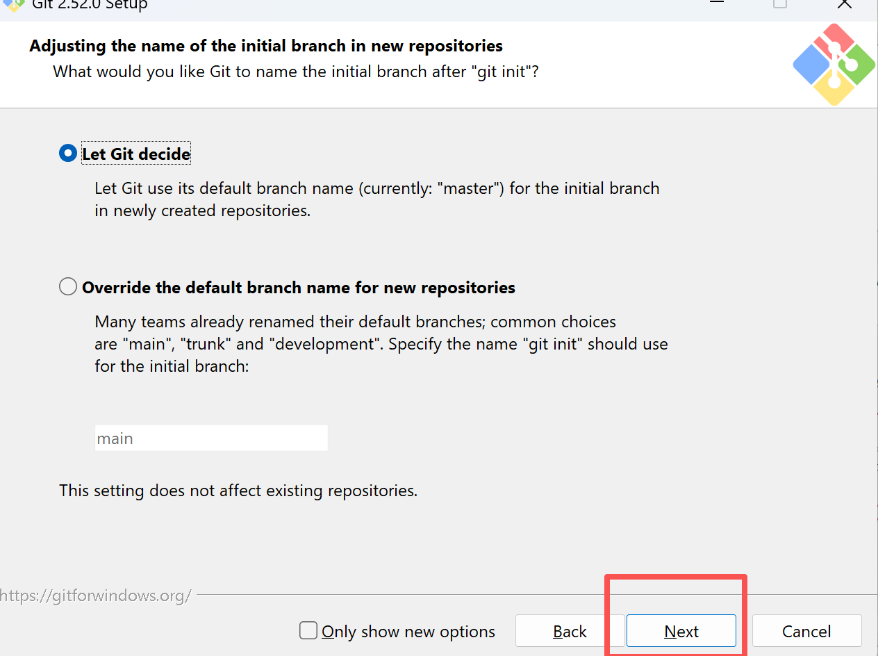Click the branch name field showing "main"
This screenshot has height=656, width=878.
coord(211,438)
